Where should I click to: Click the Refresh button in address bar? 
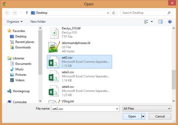(114, 13)
